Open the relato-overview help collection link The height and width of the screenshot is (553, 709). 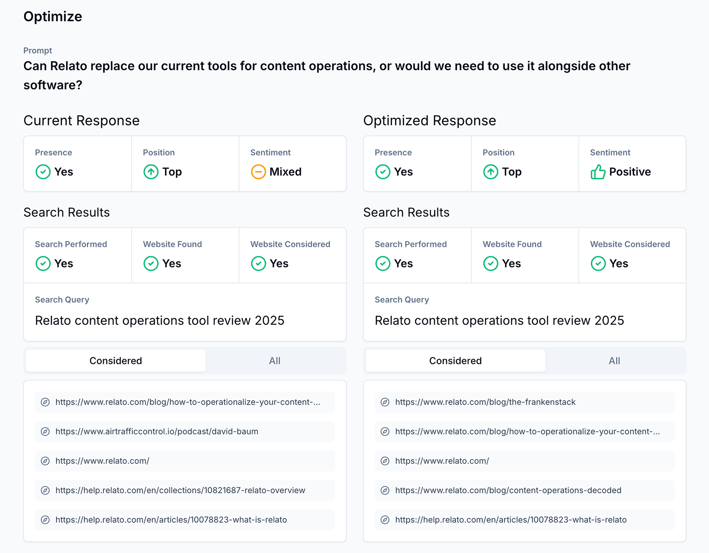coord(180,491)
